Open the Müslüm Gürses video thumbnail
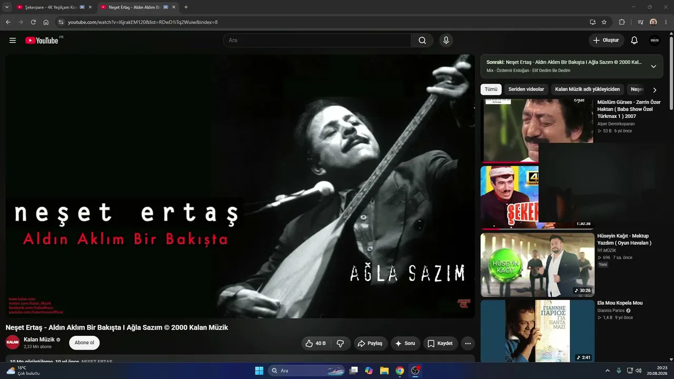Viewport: 674px width, 379px height. pyautogui.click(x=538, y=130)
